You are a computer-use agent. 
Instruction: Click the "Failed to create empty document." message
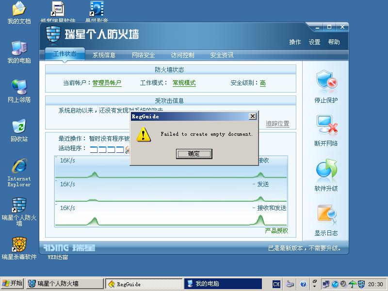click(x=207, y=134)
